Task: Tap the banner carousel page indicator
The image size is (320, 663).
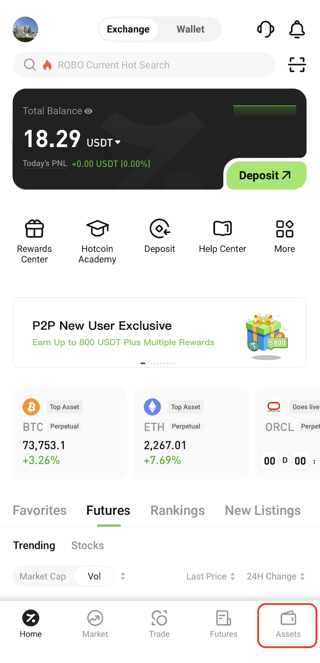Action: point(158,363)
